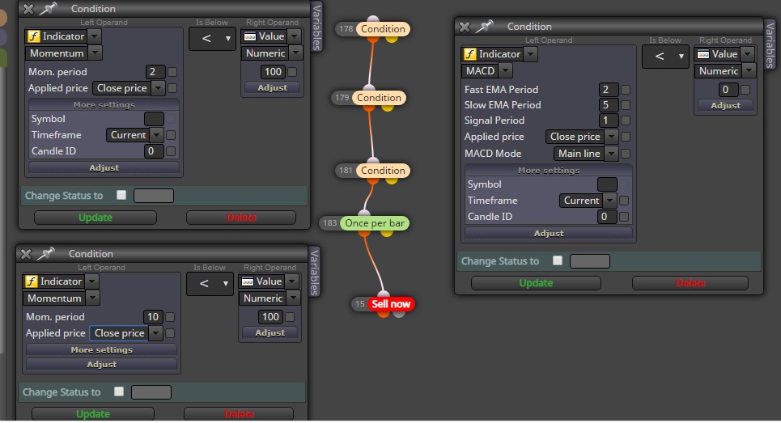Open Variables tab of the MACD panel
This screenshot has width=781, height=423.
(x=770, y=44)
